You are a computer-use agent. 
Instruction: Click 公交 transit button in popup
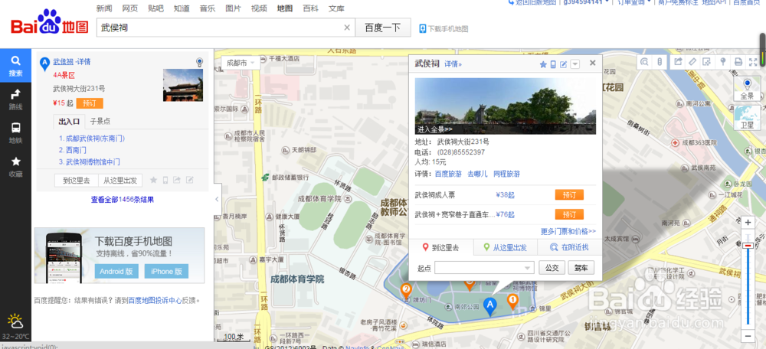(x=552, y=267)
